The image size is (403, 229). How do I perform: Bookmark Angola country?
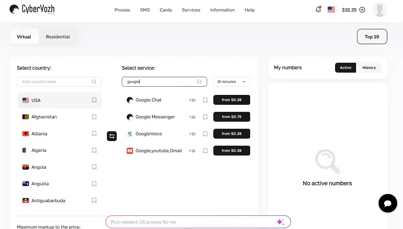(94, 167)
